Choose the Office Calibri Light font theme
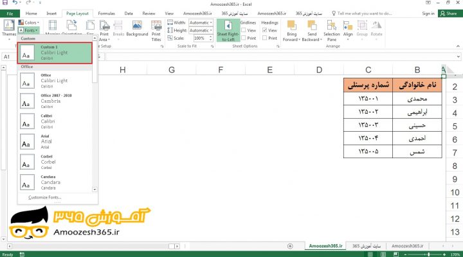 pos(55,80)
